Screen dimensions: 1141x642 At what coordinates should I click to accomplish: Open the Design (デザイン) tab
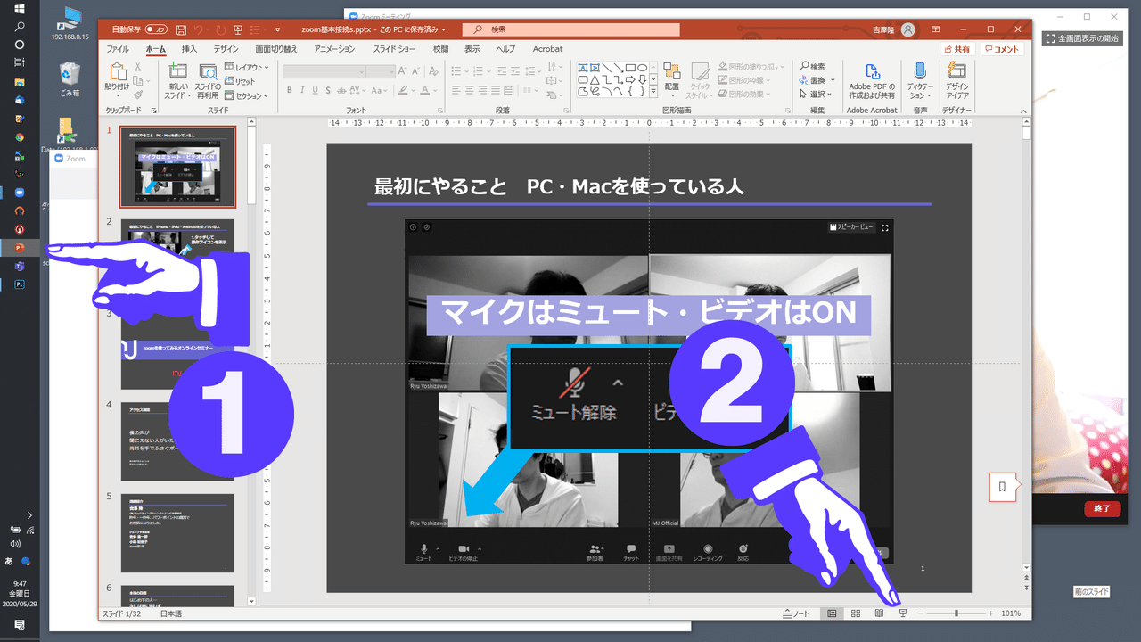tap(226, 49)
